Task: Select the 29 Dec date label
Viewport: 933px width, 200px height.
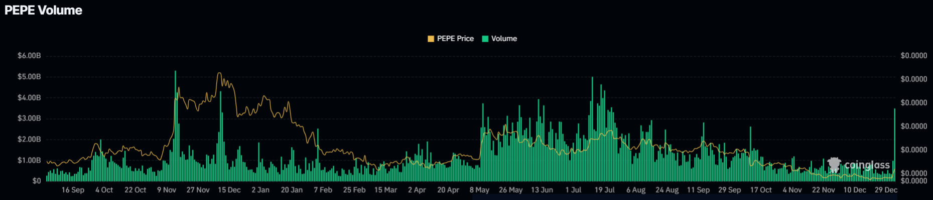Action: 886,190
